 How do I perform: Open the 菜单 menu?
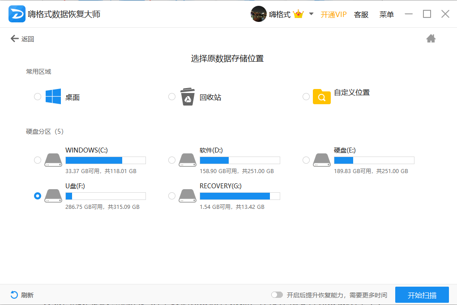coord(386,14)
